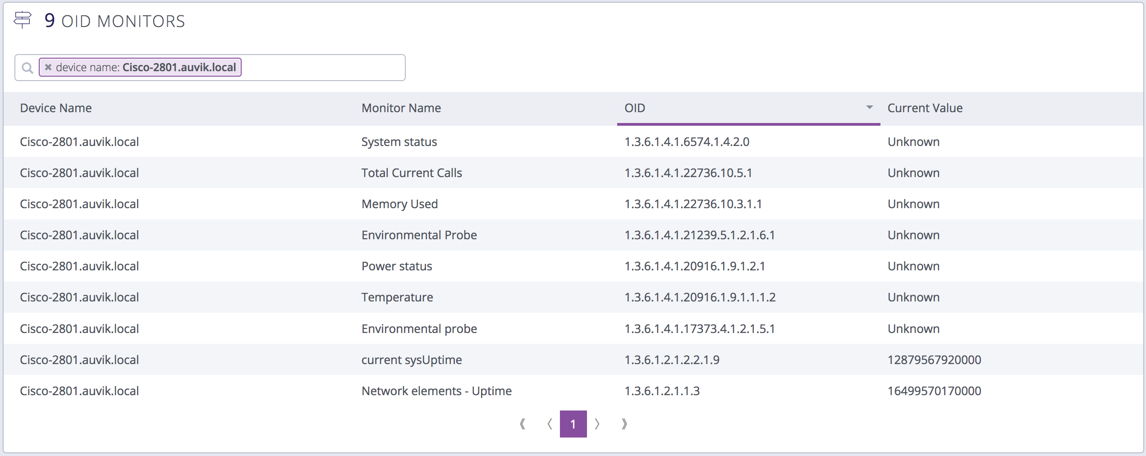Click the device name Cisco-2801.auvik.local filter tag
Viewport: 1146px width, 456px height.
(140, 67)
